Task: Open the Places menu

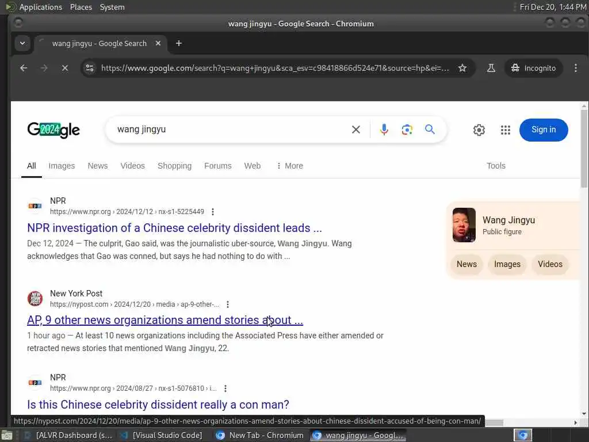Action: pyautogui.click(x=81, y=7)
